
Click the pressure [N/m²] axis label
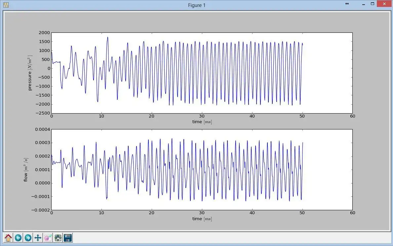click(30, 73)
